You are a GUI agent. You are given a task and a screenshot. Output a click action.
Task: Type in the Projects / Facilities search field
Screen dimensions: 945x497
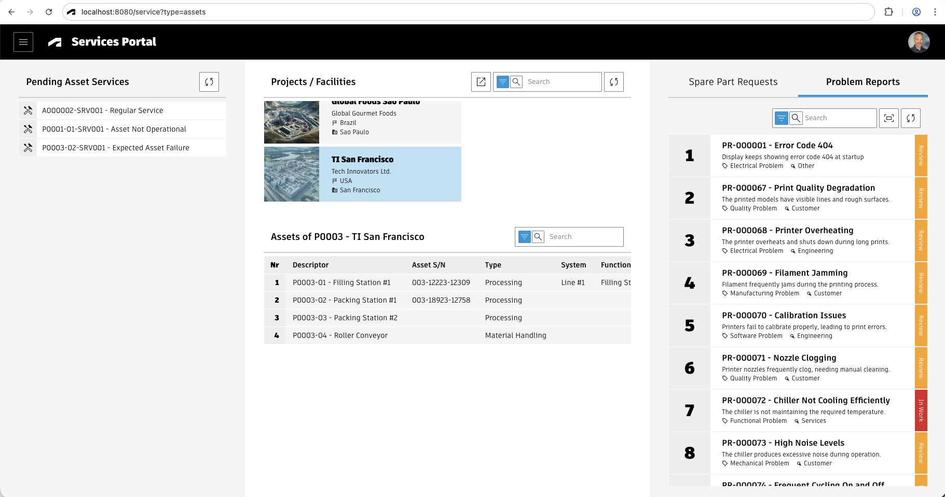coord(563,82)
